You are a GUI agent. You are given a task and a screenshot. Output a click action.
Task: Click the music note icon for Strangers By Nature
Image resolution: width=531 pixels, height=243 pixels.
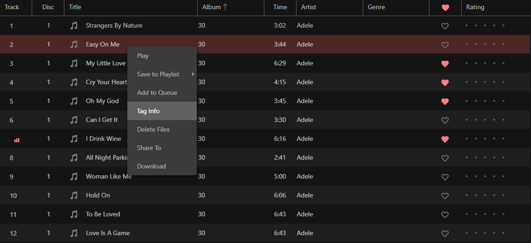point(74,26)
